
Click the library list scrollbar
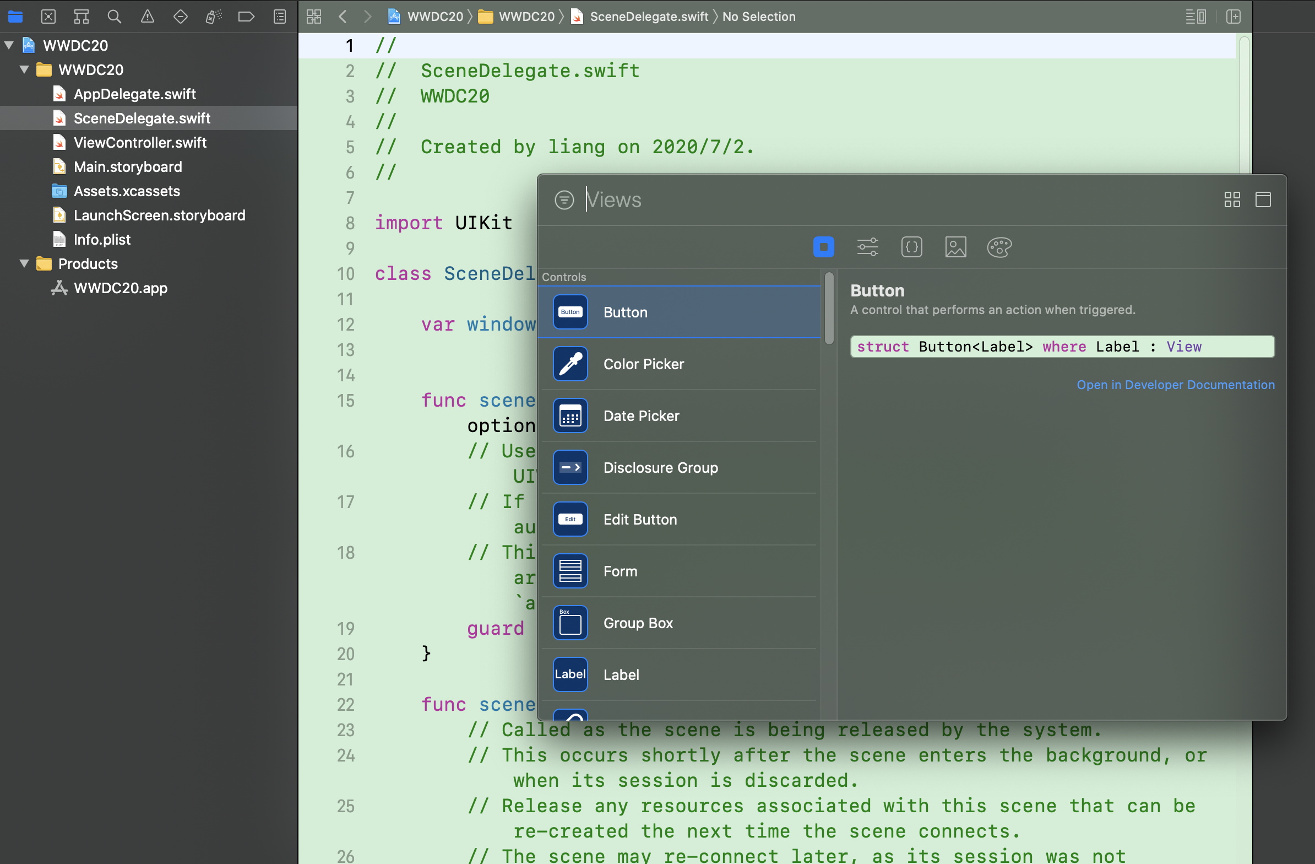coord(829,307)
